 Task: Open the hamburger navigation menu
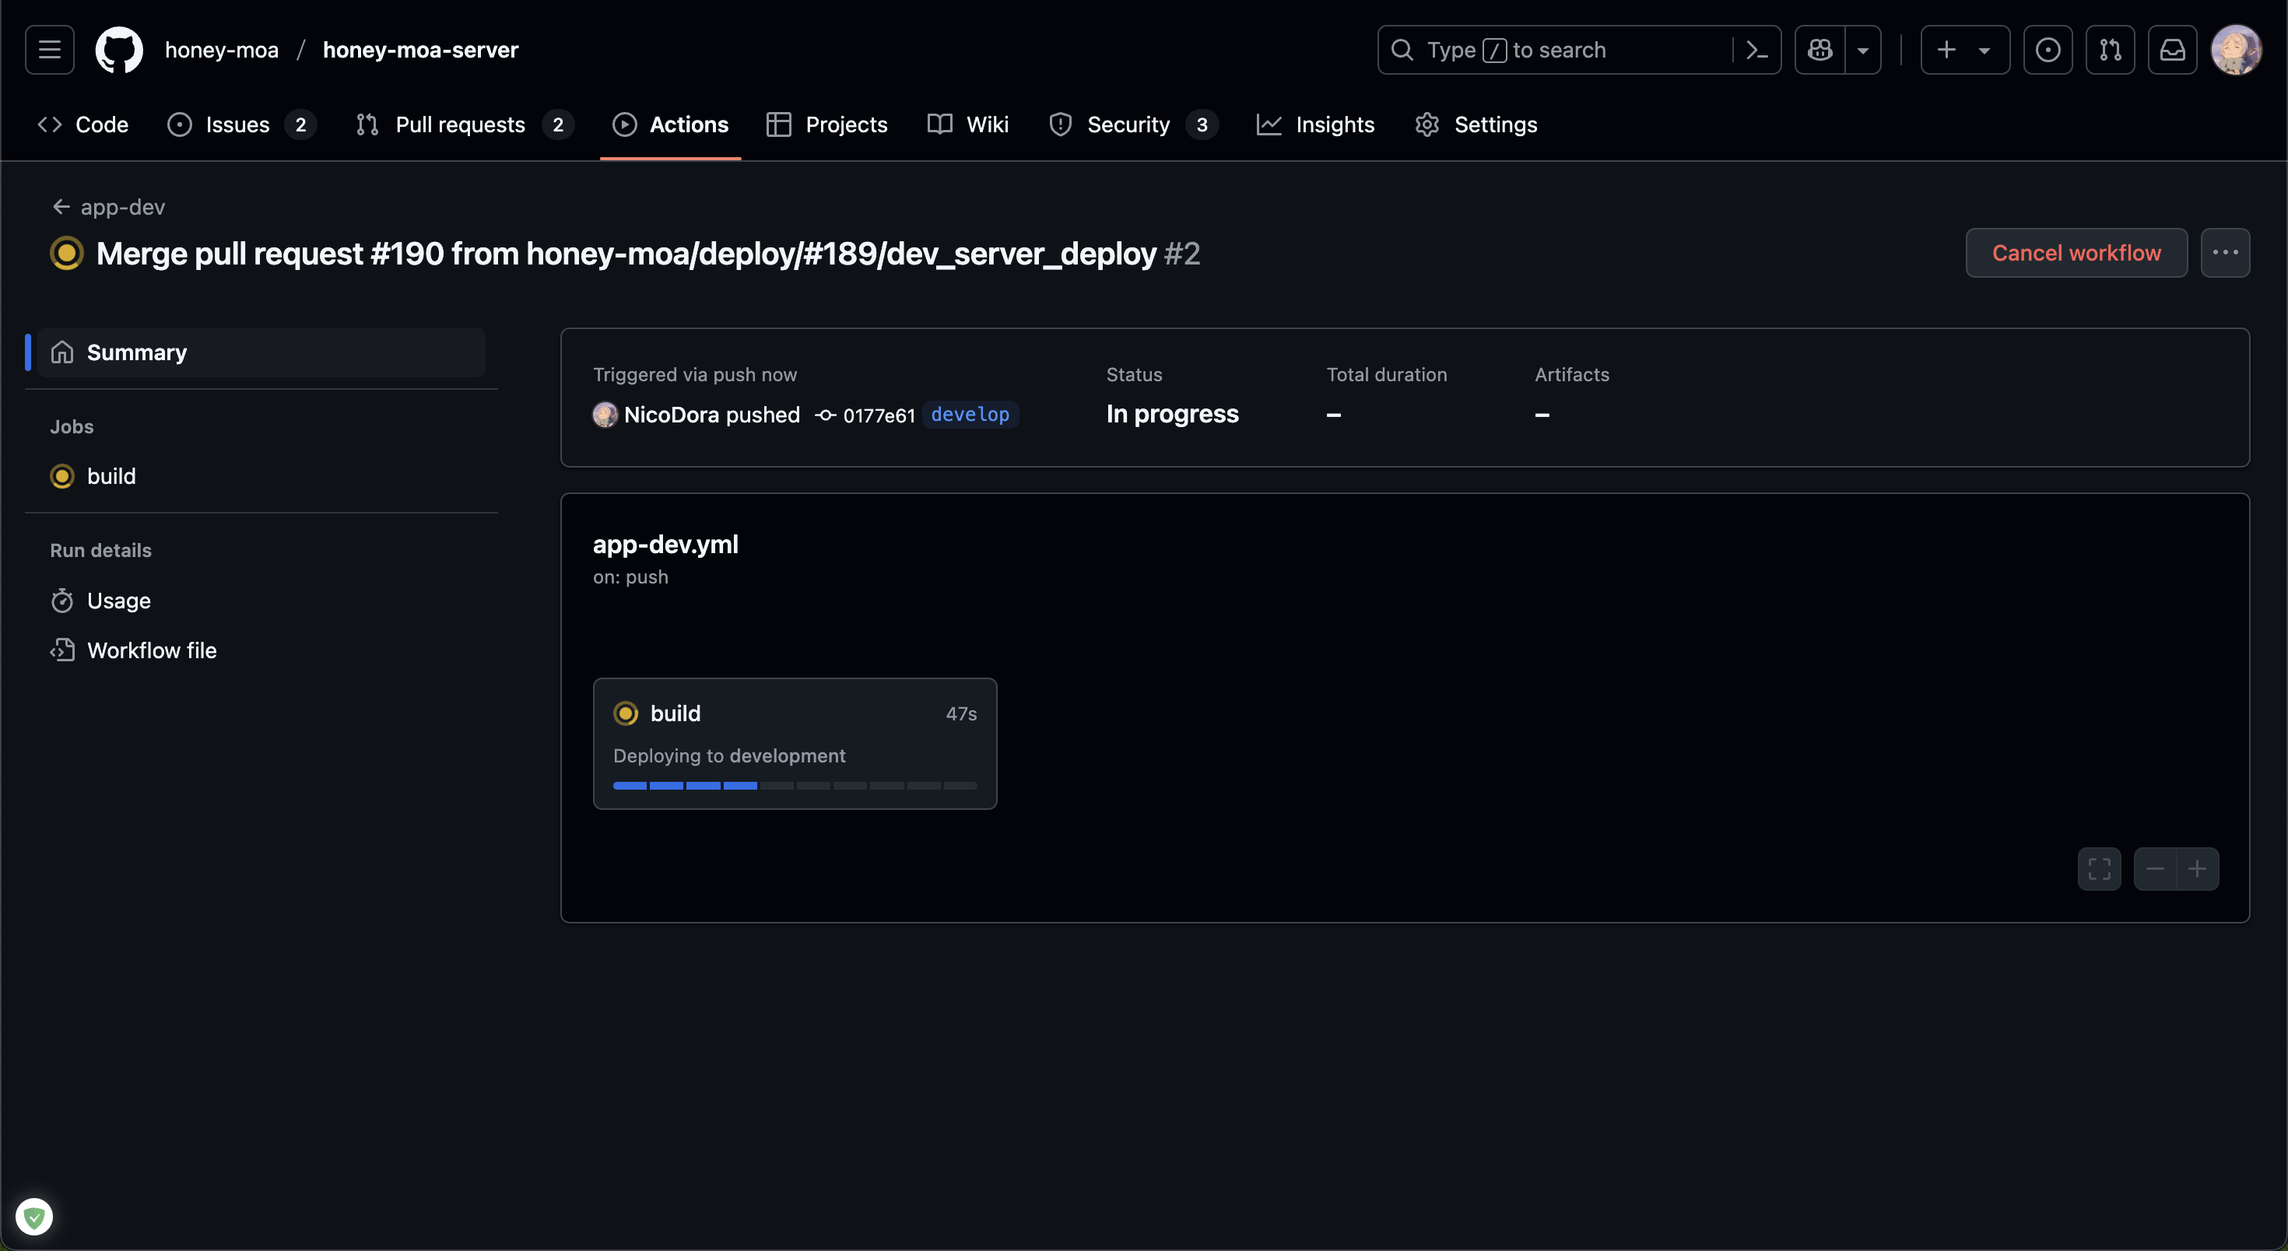(50, 50)
